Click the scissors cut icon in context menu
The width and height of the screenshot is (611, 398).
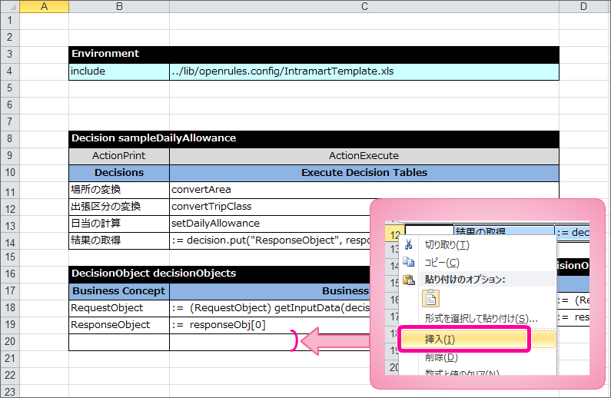(x=408, y=245)
